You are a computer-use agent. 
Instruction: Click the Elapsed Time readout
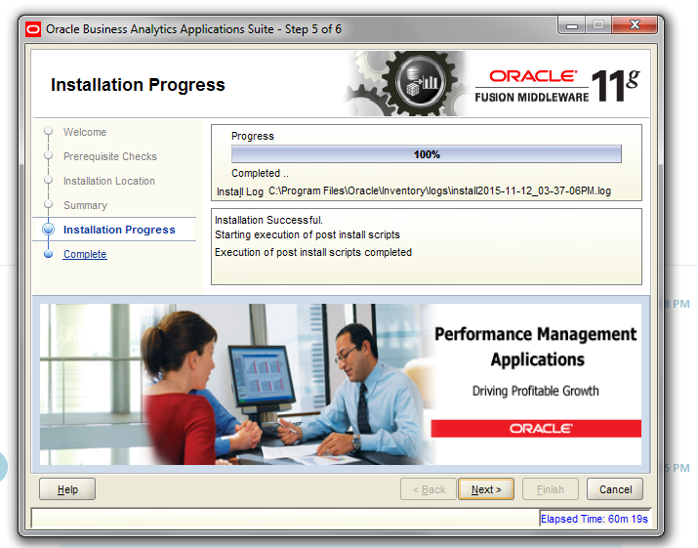(x=594, y=519)
